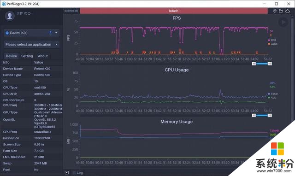Select the Swap value 2047 MB
Viewport: 295px width, 176px height.
[40, 164]
